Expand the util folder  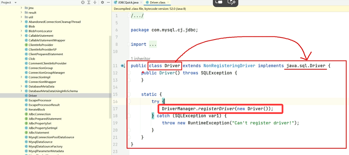(21, 17)
